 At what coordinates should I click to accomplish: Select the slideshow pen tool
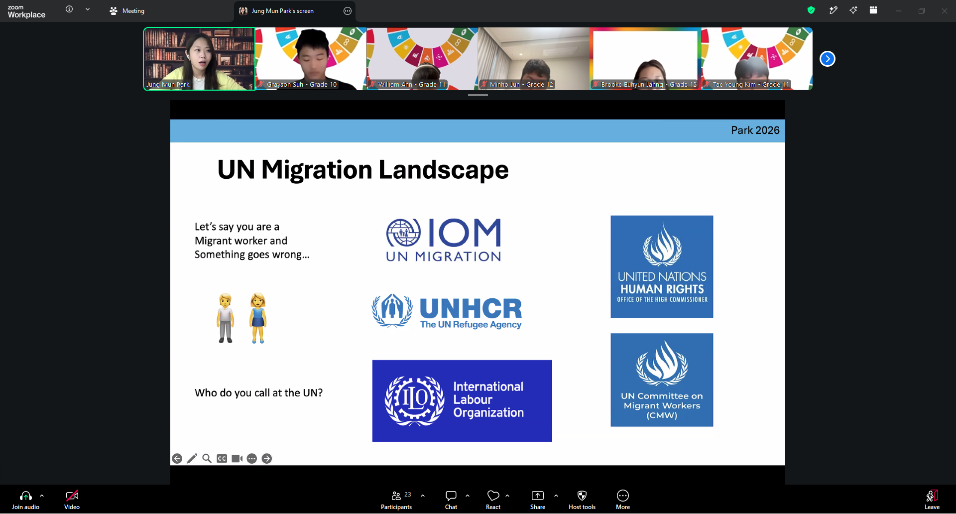[x=192, y=459]
